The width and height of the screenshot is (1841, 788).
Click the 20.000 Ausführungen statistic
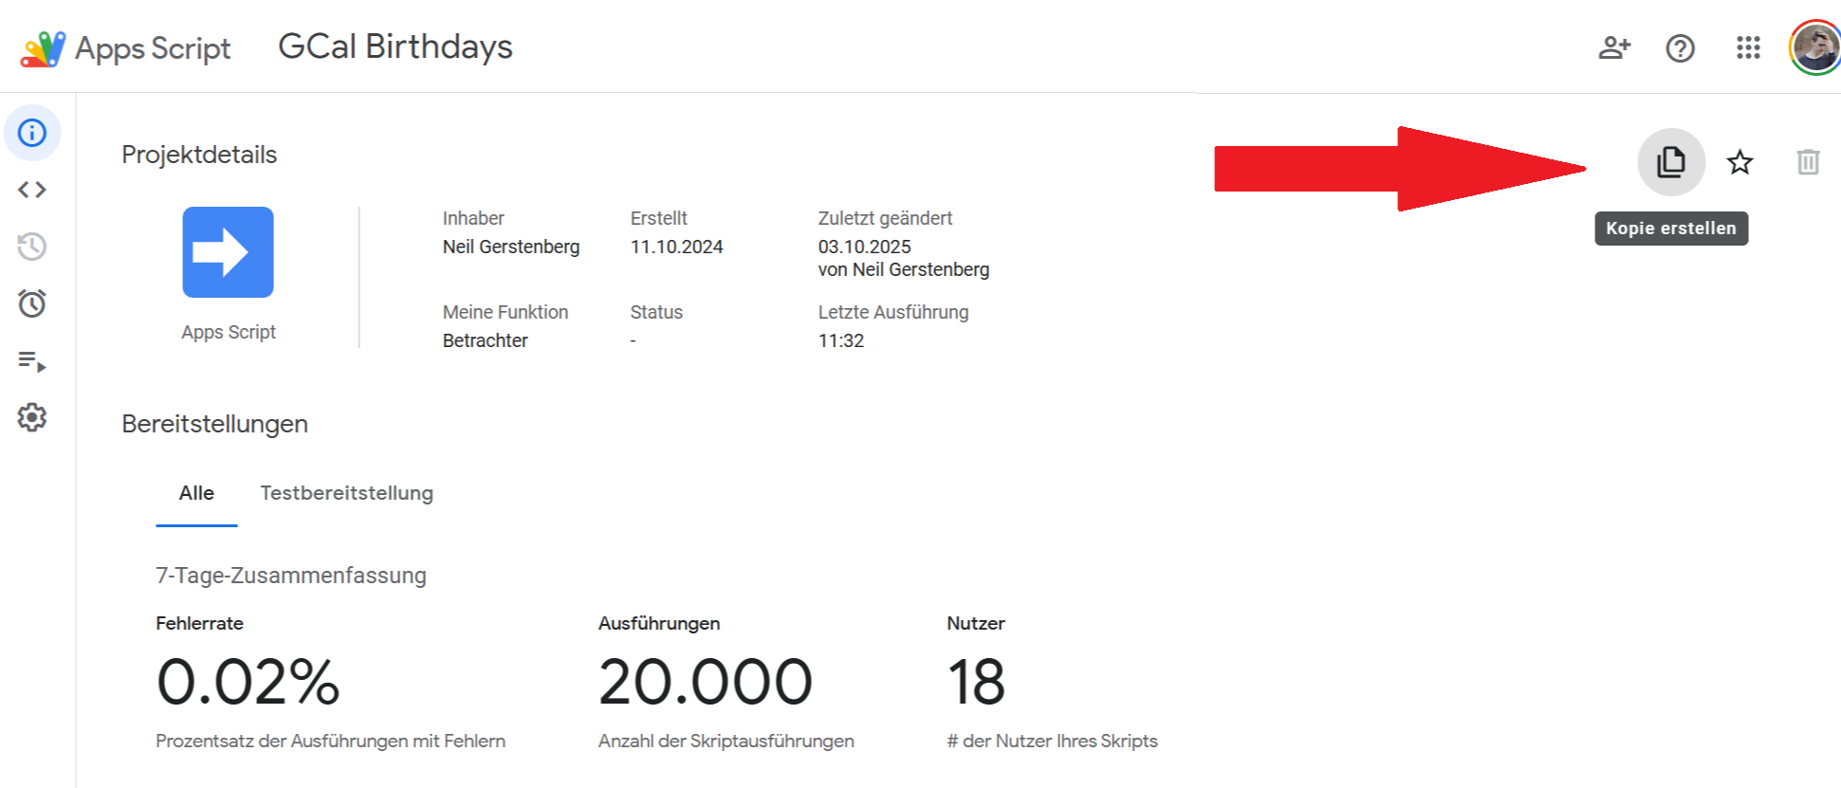pyautogui.click(x=705, y=682)
